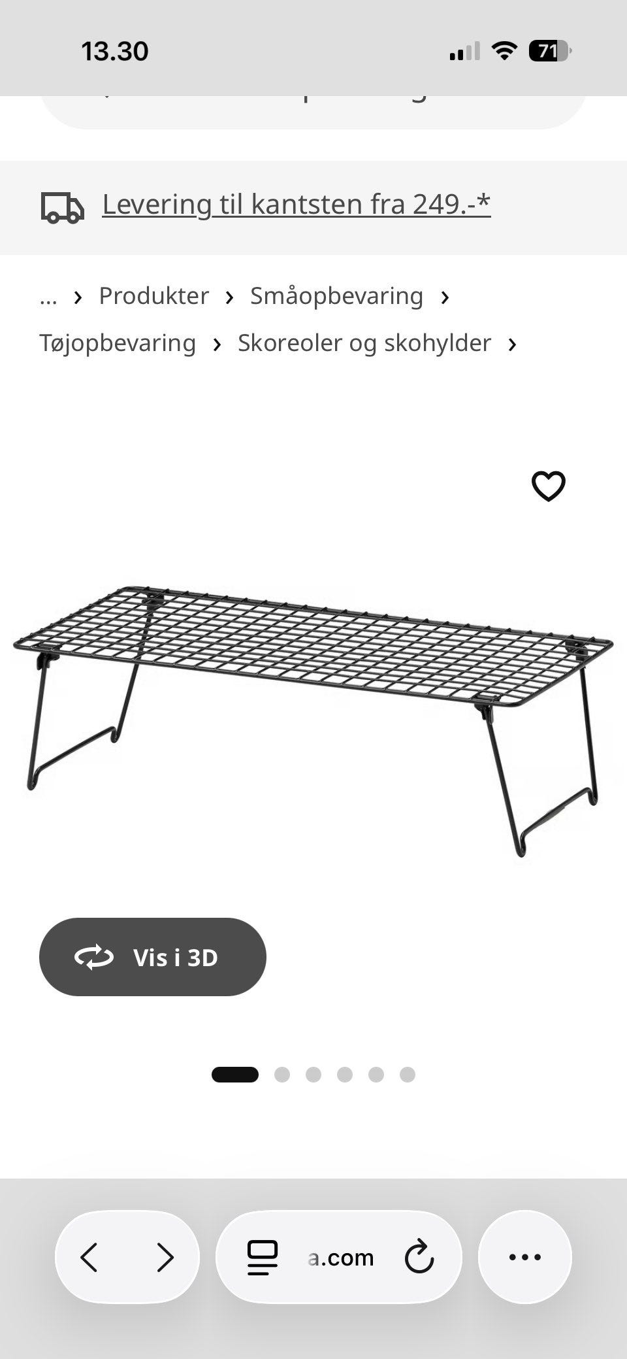Tap the rotate icon on Vis i 3D

point(94,957)
